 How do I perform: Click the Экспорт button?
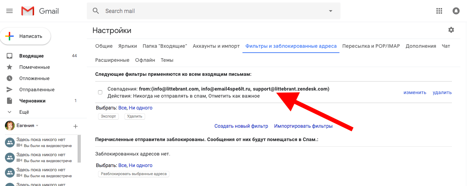click(108, 116)
